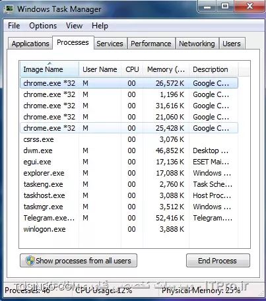Select chrome.exe row using 26,572 K
266x301 pixels.
[129, 83]
